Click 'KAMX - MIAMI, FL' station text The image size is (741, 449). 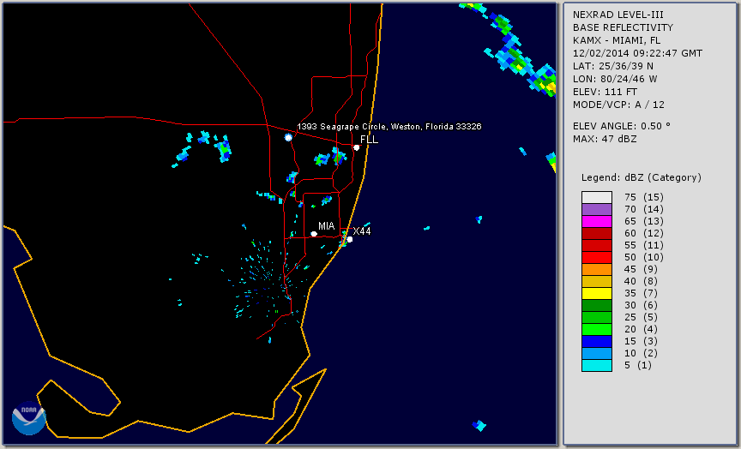pos(617,40)
